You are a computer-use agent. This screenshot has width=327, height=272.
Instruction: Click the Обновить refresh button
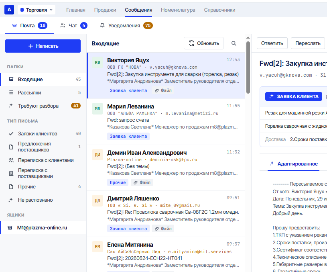click(204, 43)
